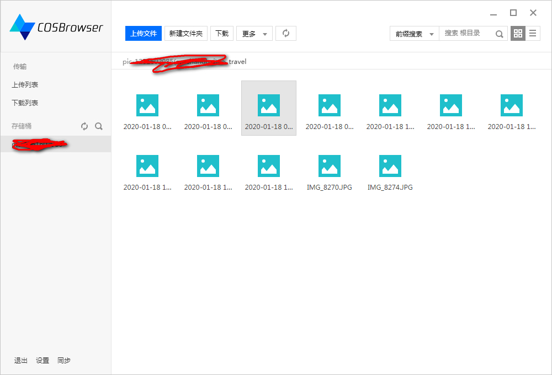Open the 上传列表 upload list
The height and width of the screenshot is (375, 552).
[25, 85]
